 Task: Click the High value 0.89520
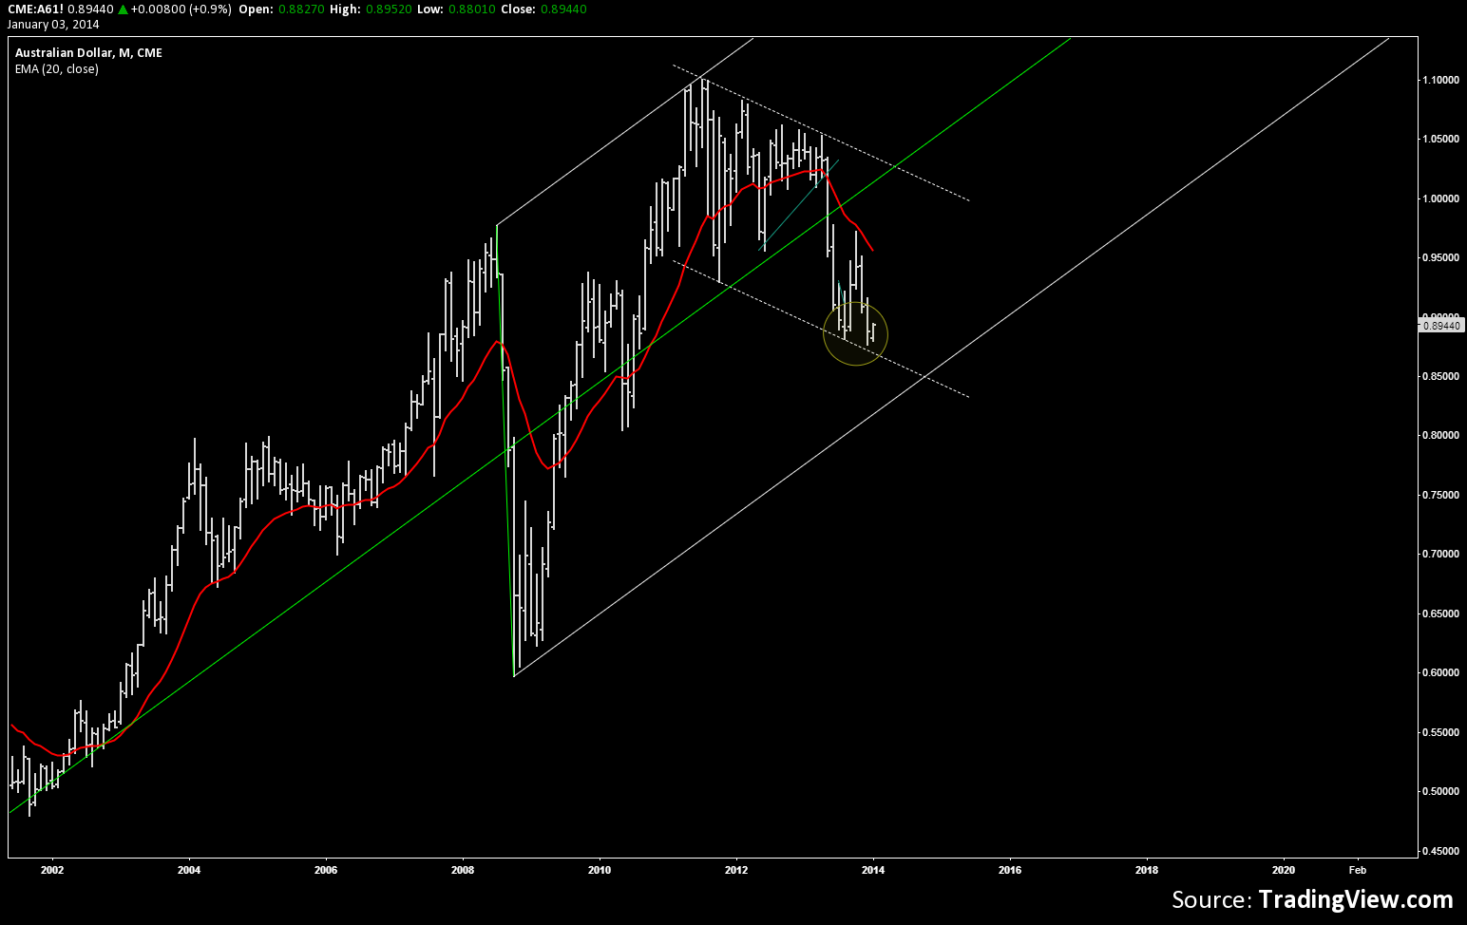(x=387, y=9)
